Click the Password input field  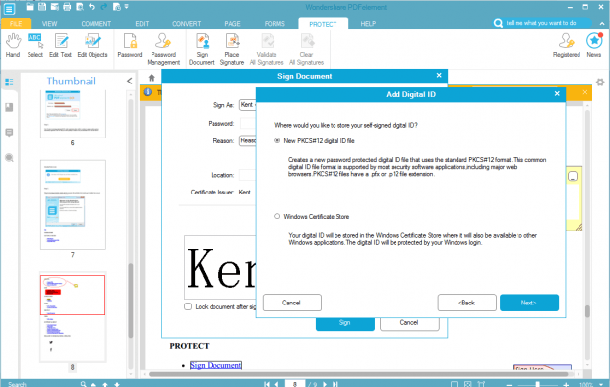(248, 123)
